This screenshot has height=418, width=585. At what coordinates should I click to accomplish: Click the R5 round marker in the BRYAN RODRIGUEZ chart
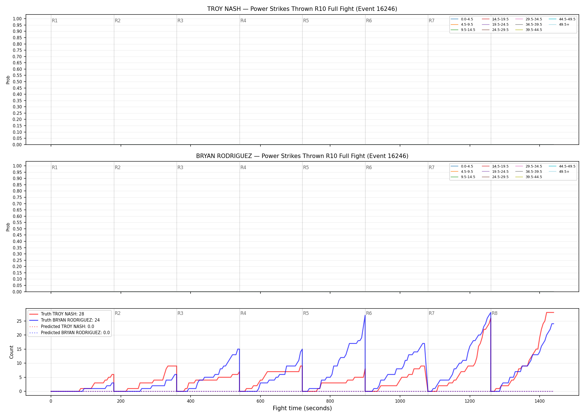(306, 167)
